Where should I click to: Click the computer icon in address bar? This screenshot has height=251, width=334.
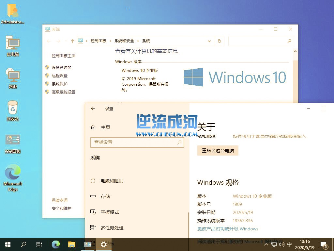81,41
